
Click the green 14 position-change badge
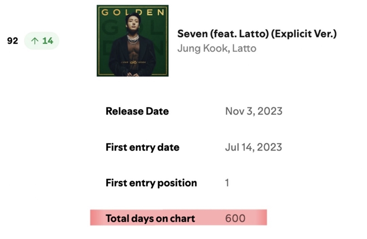coord(42,41)
